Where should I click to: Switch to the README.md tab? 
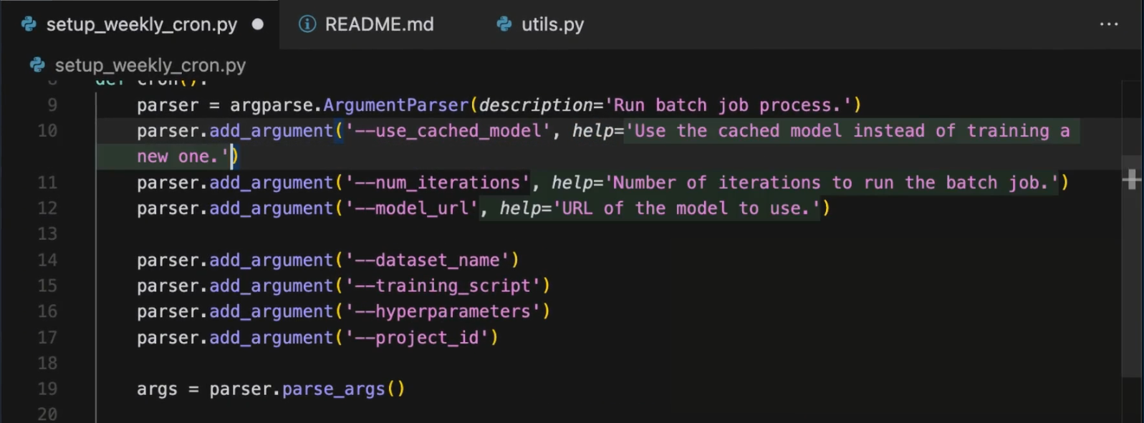[379, 24]
